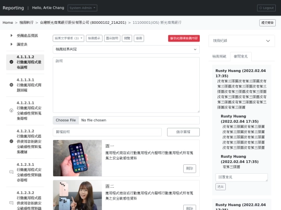Viewport: 281px width, 210px height.
Task: Click first 'Rusty Huang (2022.02.04 17:35)' comment header
Action: pos(240,74)
